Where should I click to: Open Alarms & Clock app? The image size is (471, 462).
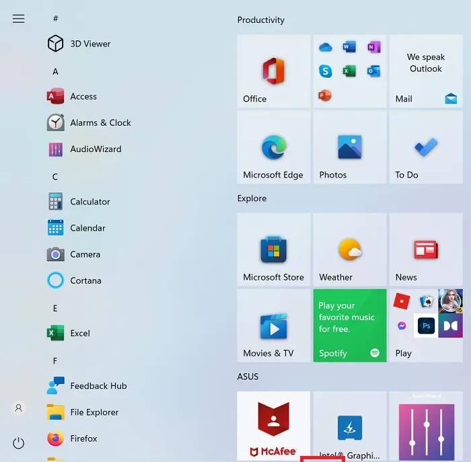(89, 122)
